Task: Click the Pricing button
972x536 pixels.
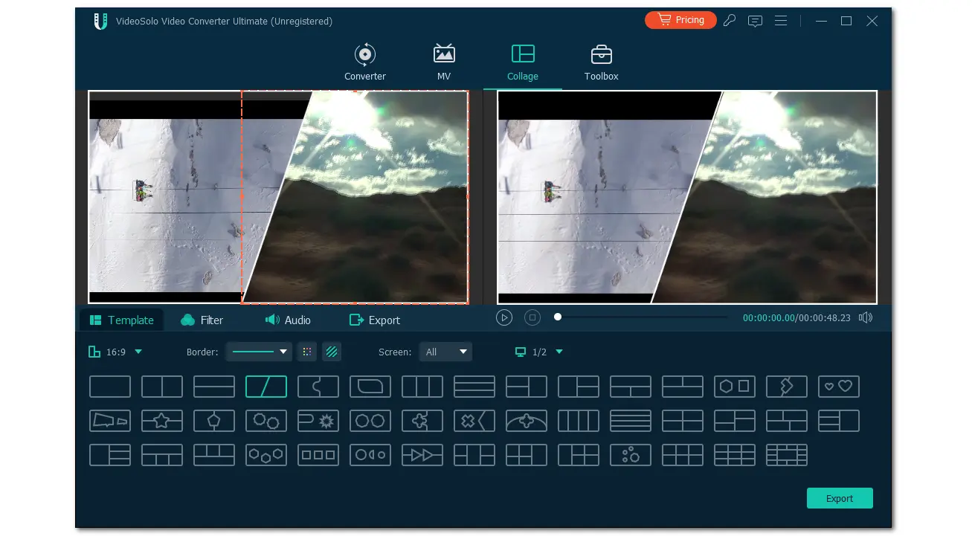Action: (x=680, y=20)
